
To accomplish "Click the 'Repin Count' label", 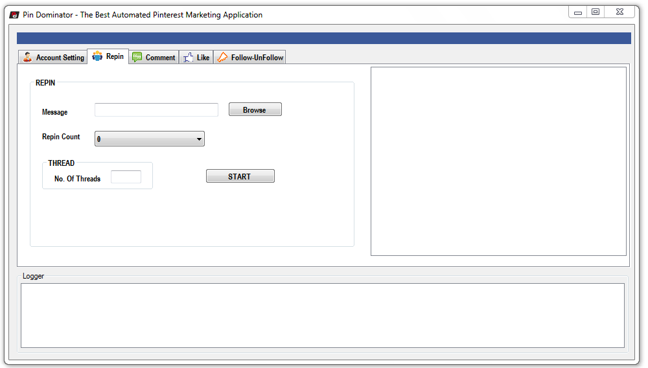I will pyautogui.click(x=61, y=137).
